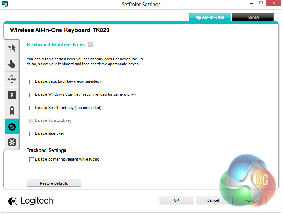Click the Wireless All-in-One Keyboard TK820 title
The width and height of the screenshot is (283, 214).
pos(59,30)
